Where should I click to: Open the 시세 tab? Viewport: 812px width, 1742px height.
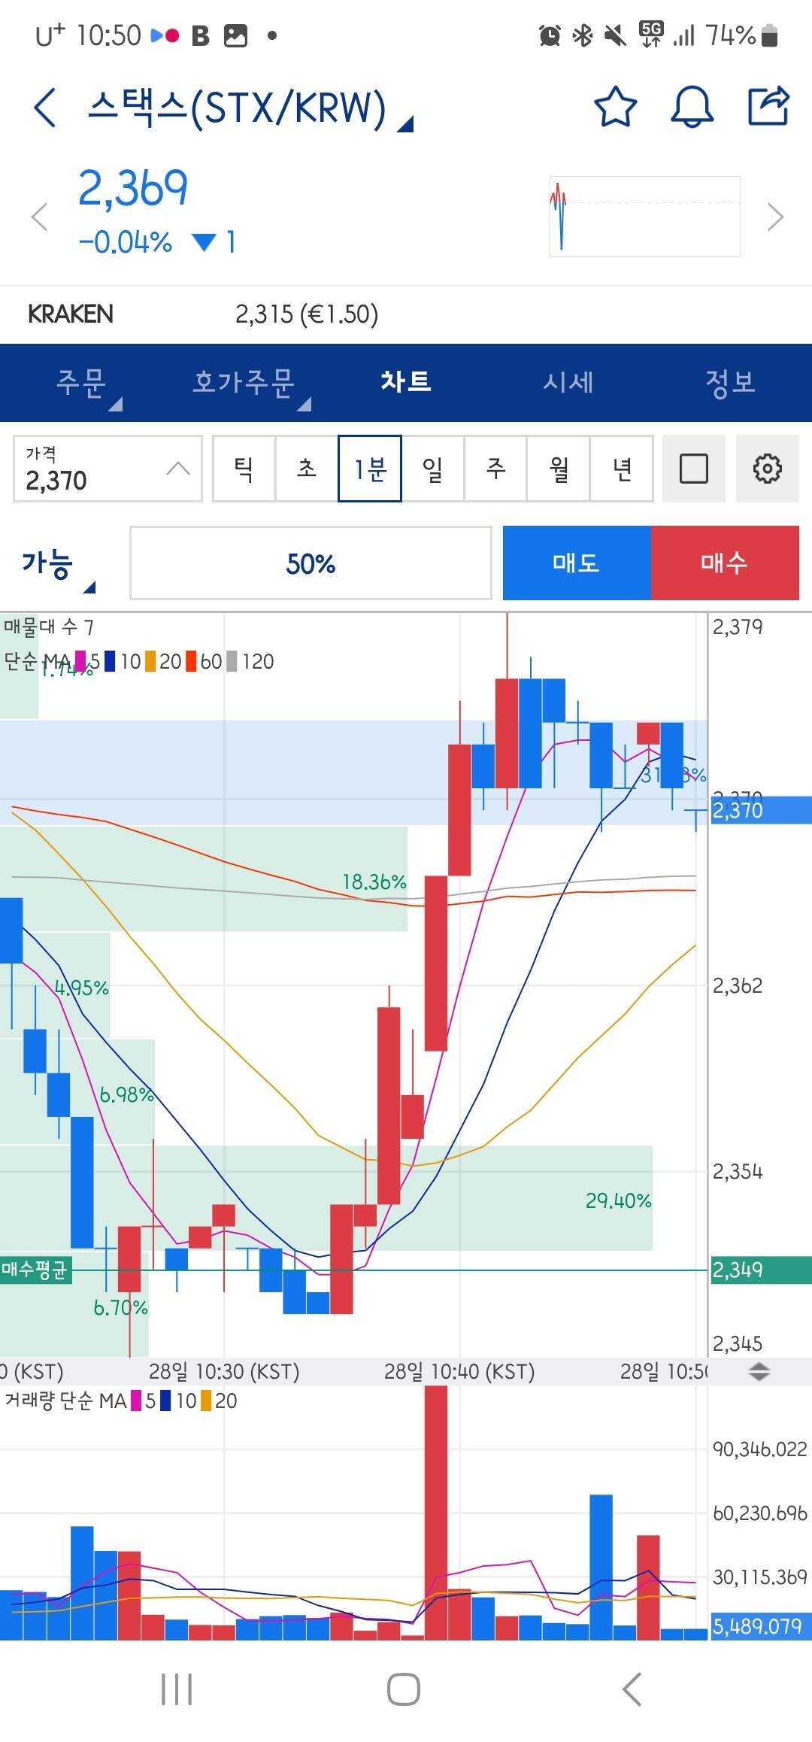[x=568, y=382]
